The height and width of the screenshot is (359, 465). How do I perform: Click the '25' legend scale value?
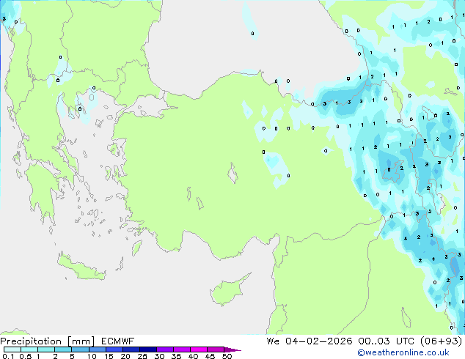(142, 356)
